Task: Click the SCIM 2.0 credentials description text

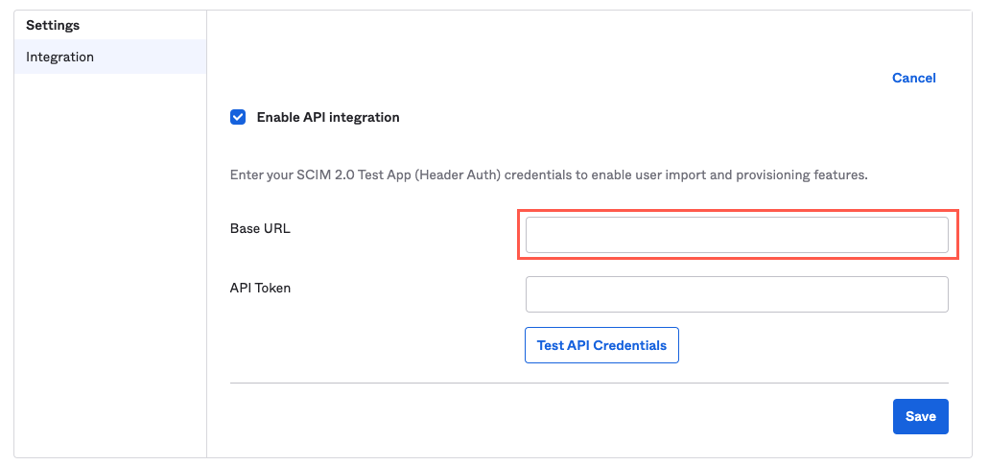Action: click(549, 175)
